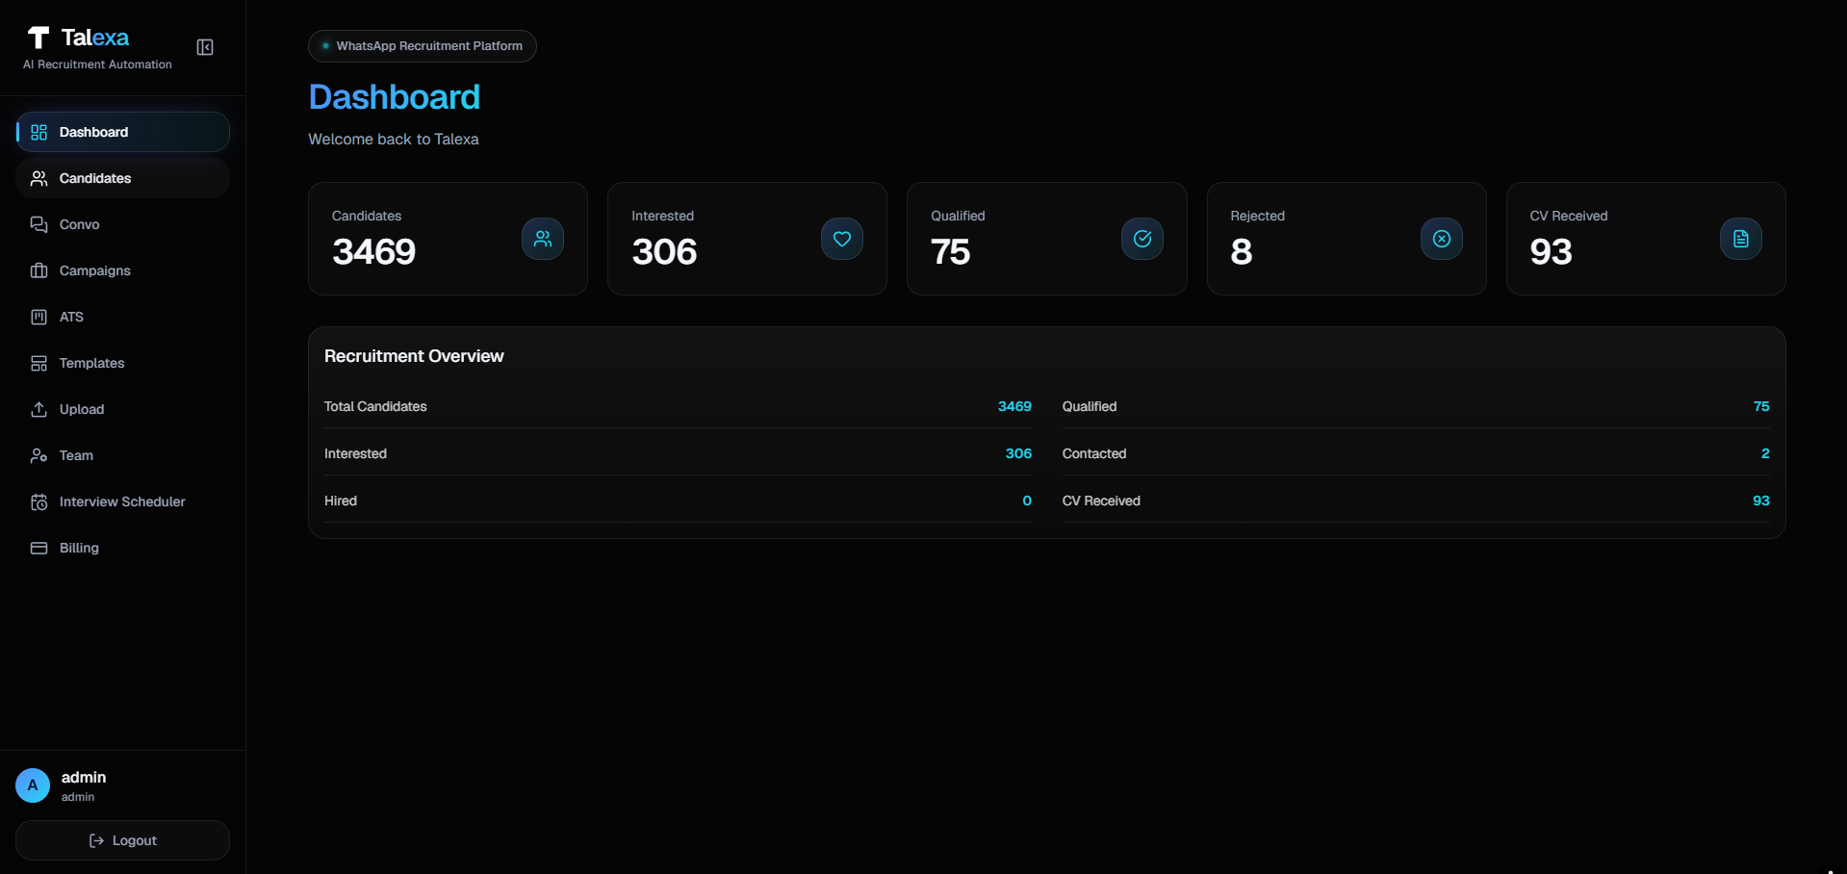Go to Billing in the sidebar
1847x874 pixels.
(x=122, y=548)
